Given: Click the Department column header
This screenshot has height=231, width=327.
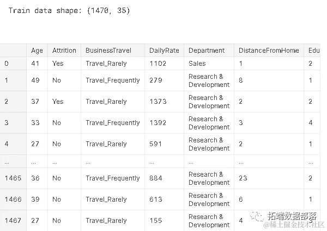Looking at the screenshot, I should coord(207,51).
